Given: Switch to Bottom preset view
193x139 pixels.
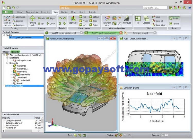Looking at the screenshot, I should coord(94,17).
